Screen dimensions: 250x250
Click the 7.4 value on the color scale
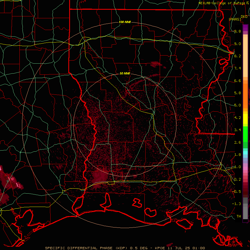(x=237, y=68)
